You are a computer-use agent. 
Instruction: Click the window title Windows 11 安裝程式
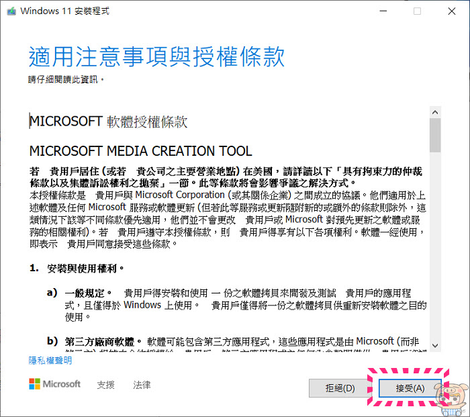click(x=64, y=11)
